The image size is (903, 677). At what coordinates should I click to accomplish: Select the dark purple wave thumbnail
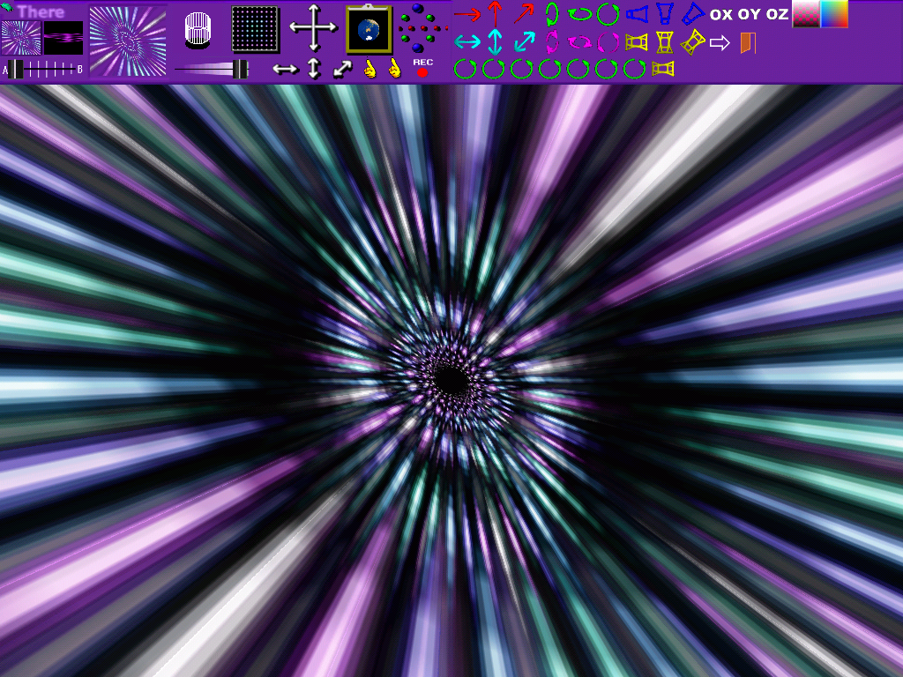63,37
